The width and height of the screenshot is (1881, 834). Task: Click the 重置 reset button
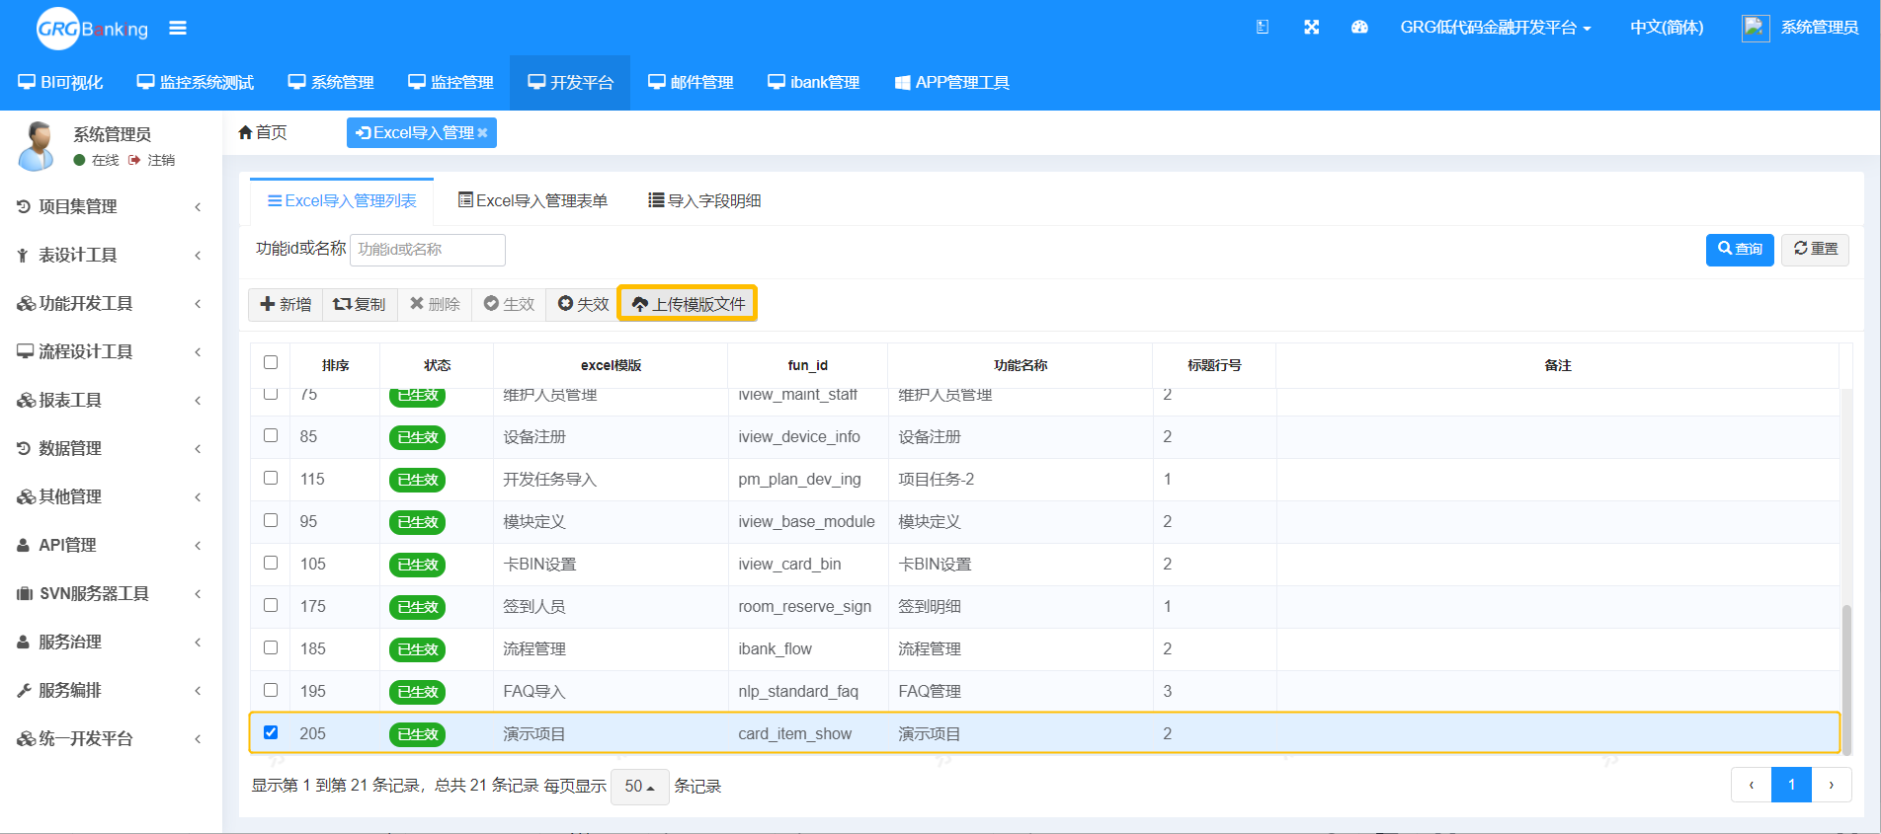1816,249
